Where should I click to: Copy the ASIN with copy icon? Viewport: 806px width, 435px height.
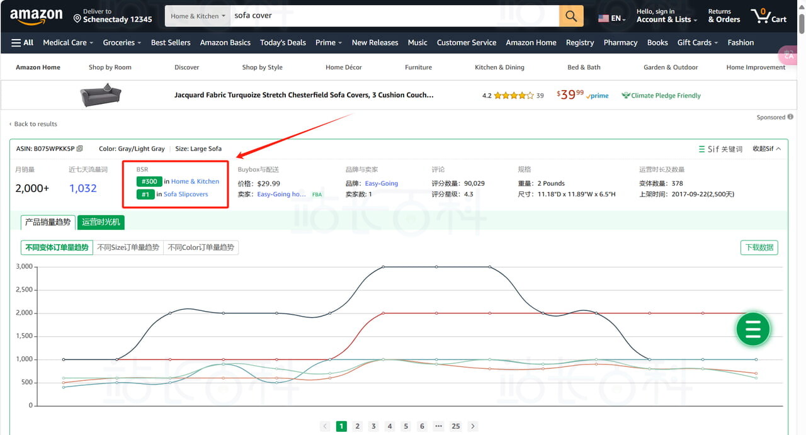tap(79, 149)
